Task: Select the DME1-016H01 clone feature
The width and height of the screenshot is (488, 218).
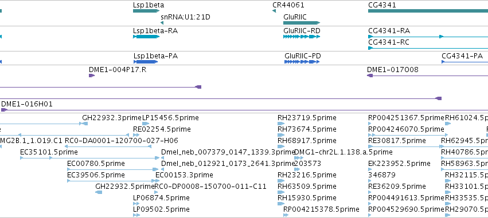Action: [x=245, y=110]
